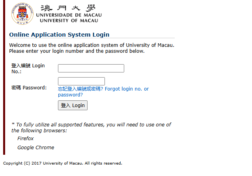Click the supported browsers note text
Image resolution: width=252 pixels, height=176 pixels.
tap(91, 127)
